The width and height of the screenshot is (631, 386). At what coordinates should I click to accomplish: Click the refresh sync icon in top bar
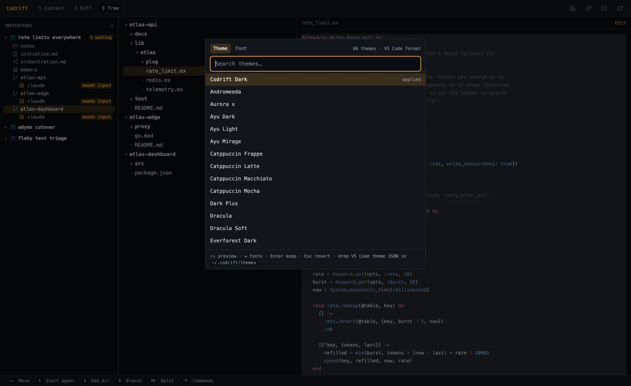620,8
